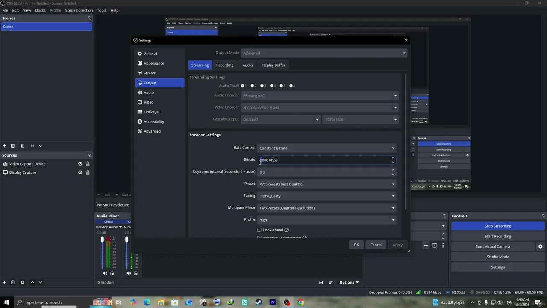Viewport: 547px width, 308px height.
Task: Delete the selected source with the trash icon
Action: pyautogui.click(x=13, y=282)
